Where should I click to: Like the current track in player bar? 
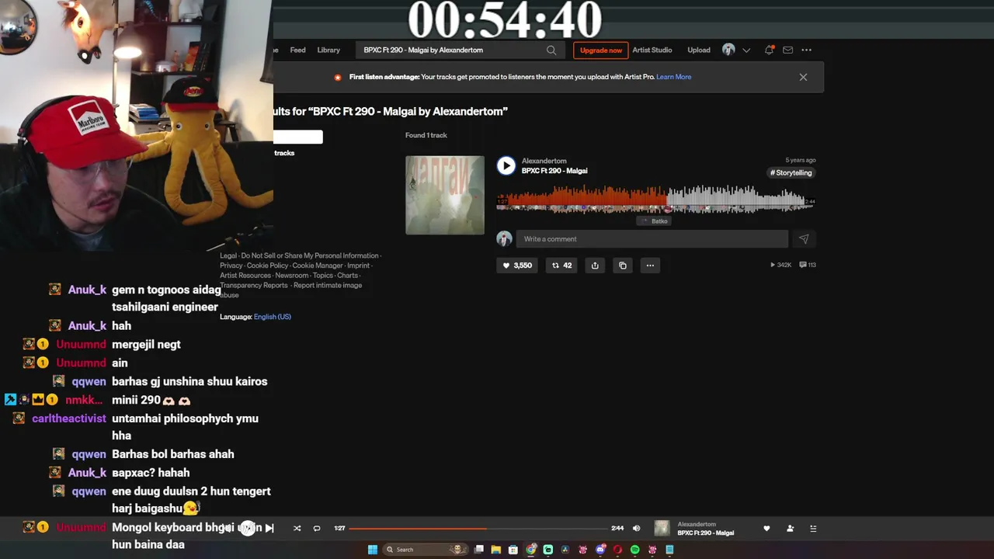pyautogui.click(x=766, y=528)
